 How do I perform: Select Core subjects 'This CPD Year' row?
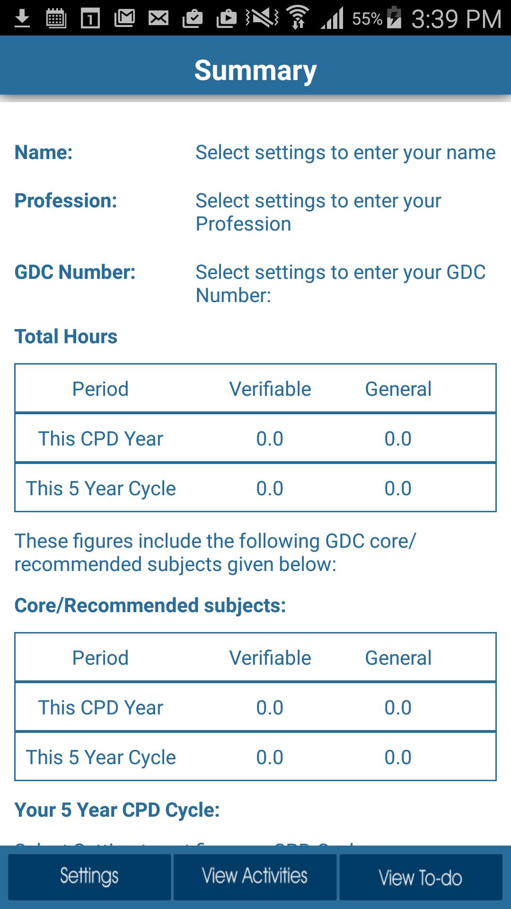click(x=255, y=707)
